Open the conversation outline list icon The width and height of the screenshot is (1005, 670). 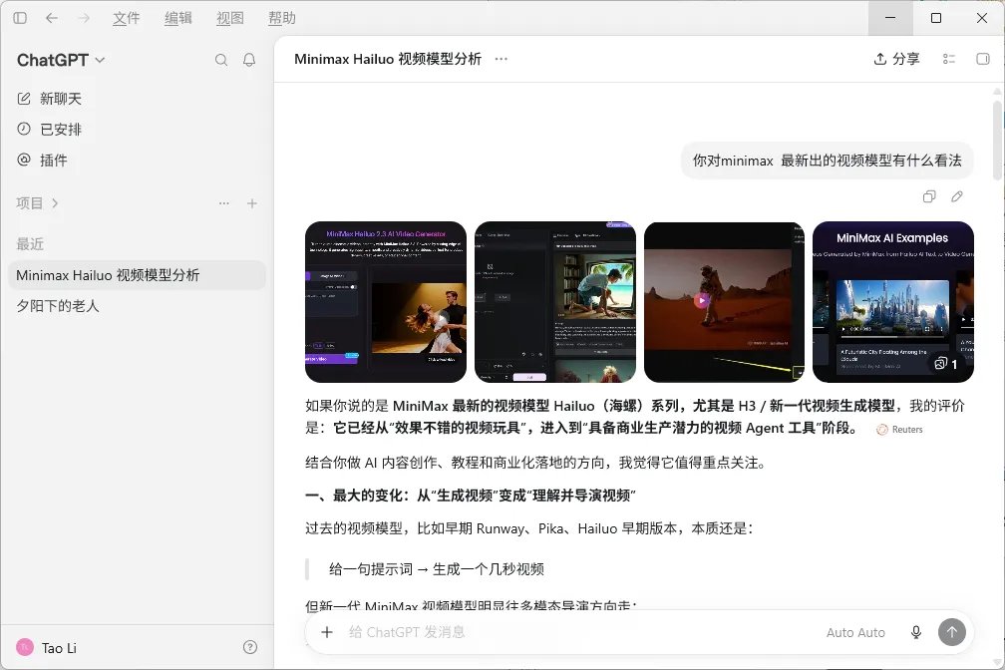tap(949, 59)
